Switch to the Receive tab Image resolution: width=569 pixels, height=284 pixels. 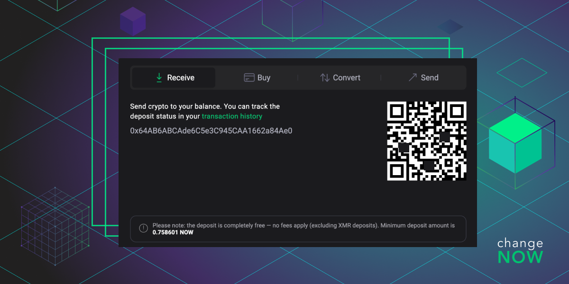coord(174,78)
